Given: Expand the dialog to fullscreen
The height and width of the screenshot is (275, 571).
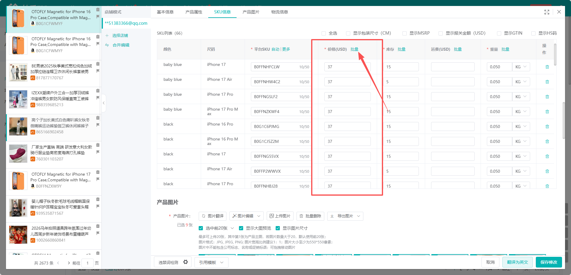Looking at the screenshot, I should (x=547, y=12).
